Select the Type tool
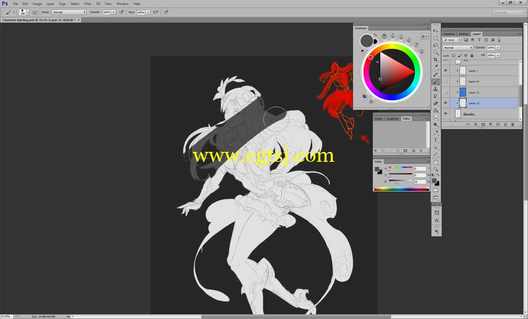This screenshot has width=528, height=319. tap(436, 140)
